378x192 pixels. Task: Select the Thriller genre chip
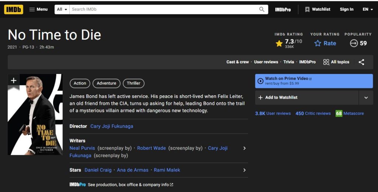point(134,83)
